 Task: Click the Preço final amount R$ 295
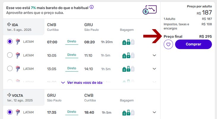(205, 37)
